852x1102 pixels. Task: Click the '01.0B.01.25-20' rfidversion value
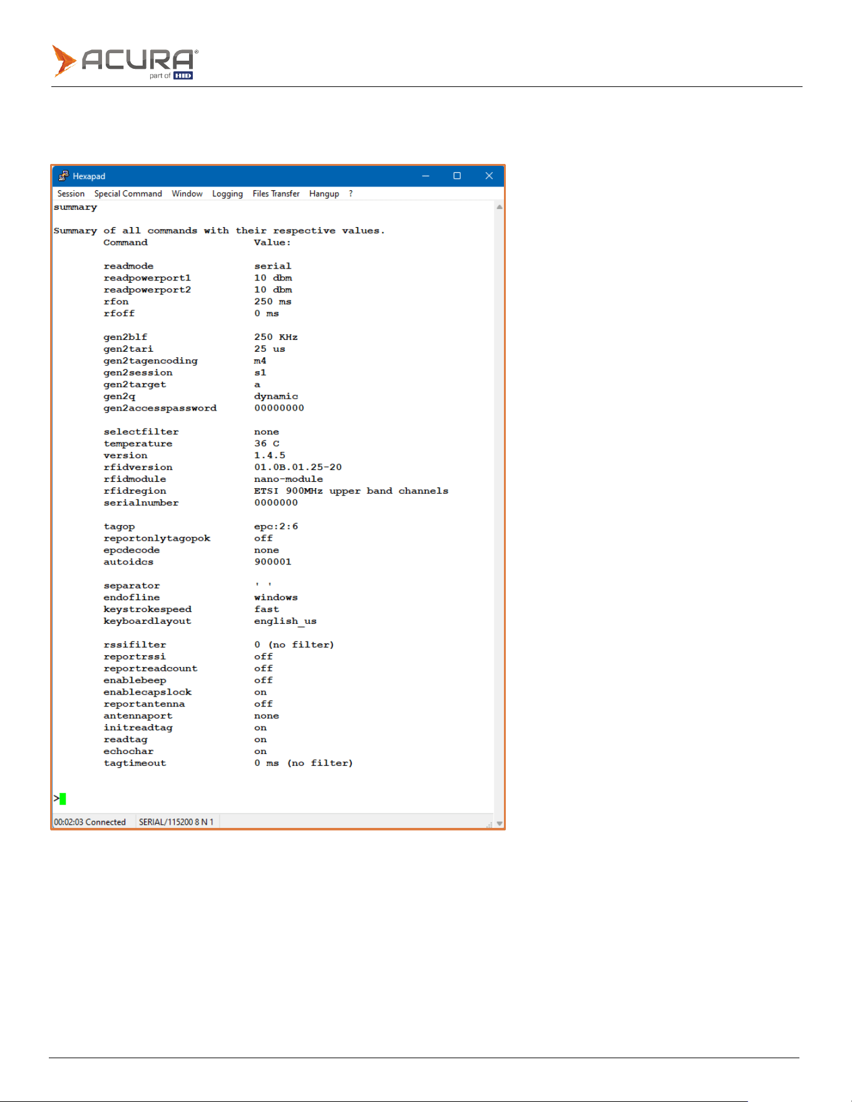(x=298, y=467)
